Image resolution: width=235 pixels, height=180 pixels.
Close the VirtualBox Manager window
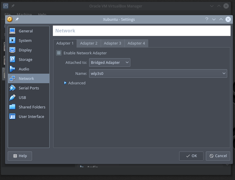226,6
